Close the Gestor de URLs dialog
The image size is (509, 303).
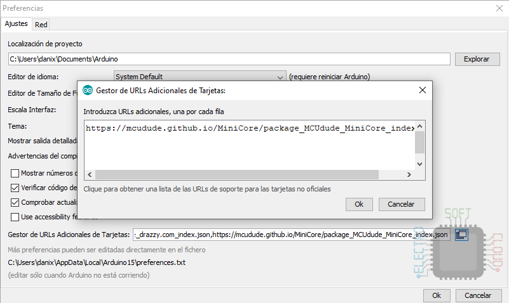(x=423, y=90)
